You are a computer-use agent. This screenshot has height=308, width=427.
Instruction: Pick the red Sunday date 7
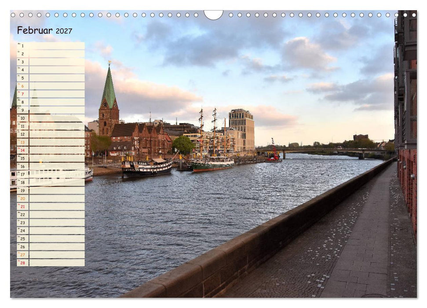click(22, 94)
